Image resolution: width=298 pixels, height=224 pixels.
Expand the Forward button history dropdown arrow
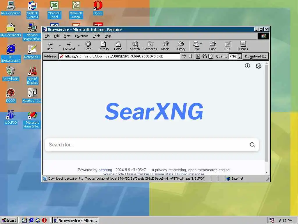(79, 46)
